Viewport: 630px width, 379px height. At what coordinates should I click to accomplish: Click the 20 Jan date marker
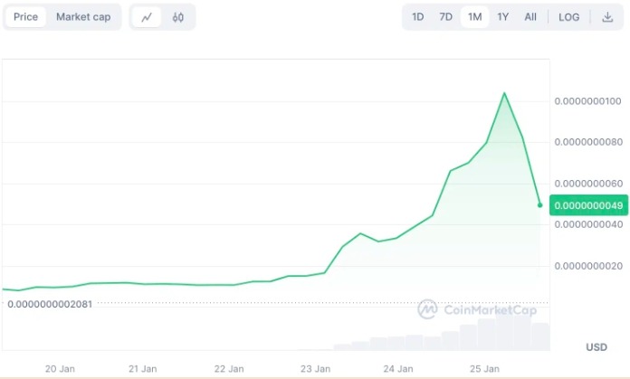click(59, 369)
